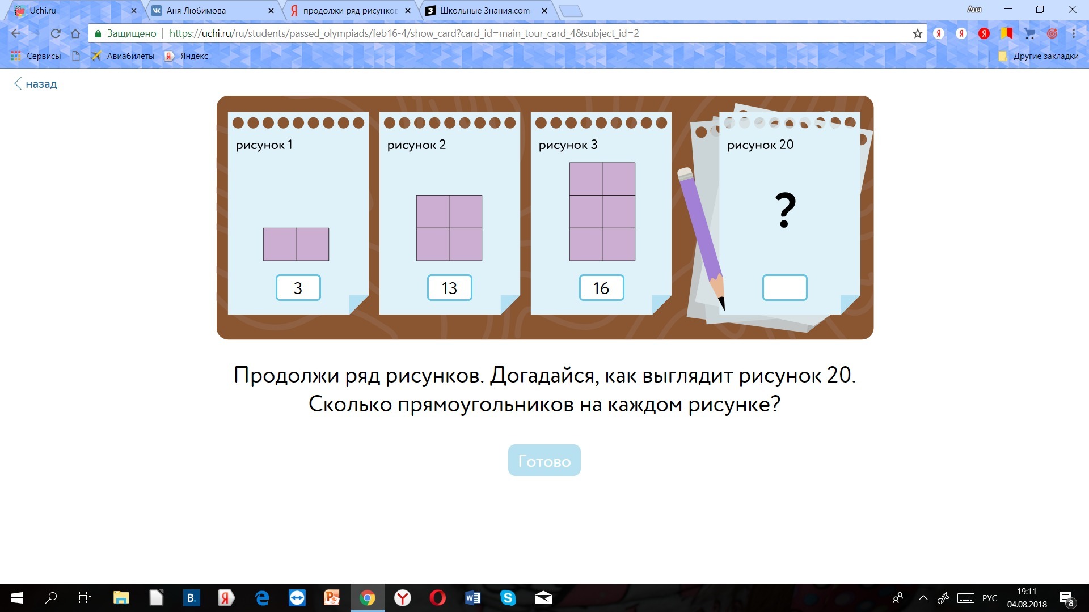Open File Explorer from the taskbar
The width and height of the screenshot is (1089, 612).
click(121, 598)
